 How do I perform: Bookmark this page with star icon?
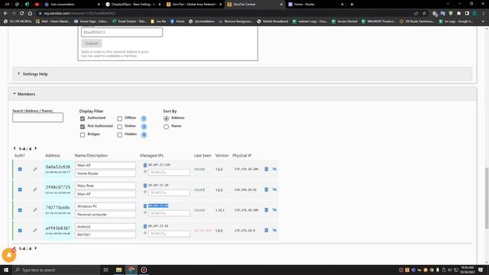(x=424, y=14)
